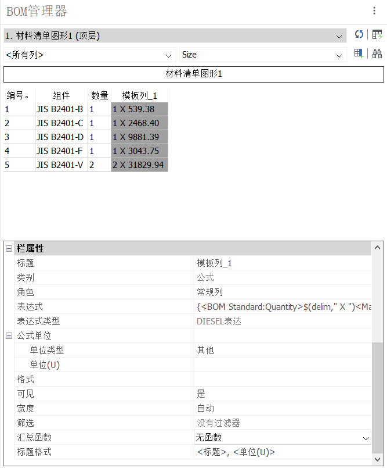The width and height of the screenshot is (387, 468).
Task: Open the 汇总函数 无函数 dropdown
Action: tap(283, 438)
